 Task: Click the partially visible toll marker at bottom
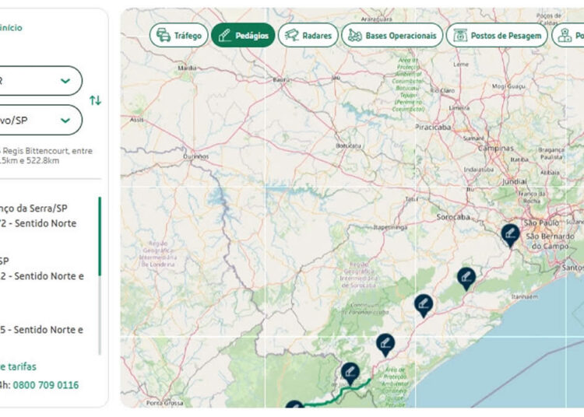pos(294,408)
